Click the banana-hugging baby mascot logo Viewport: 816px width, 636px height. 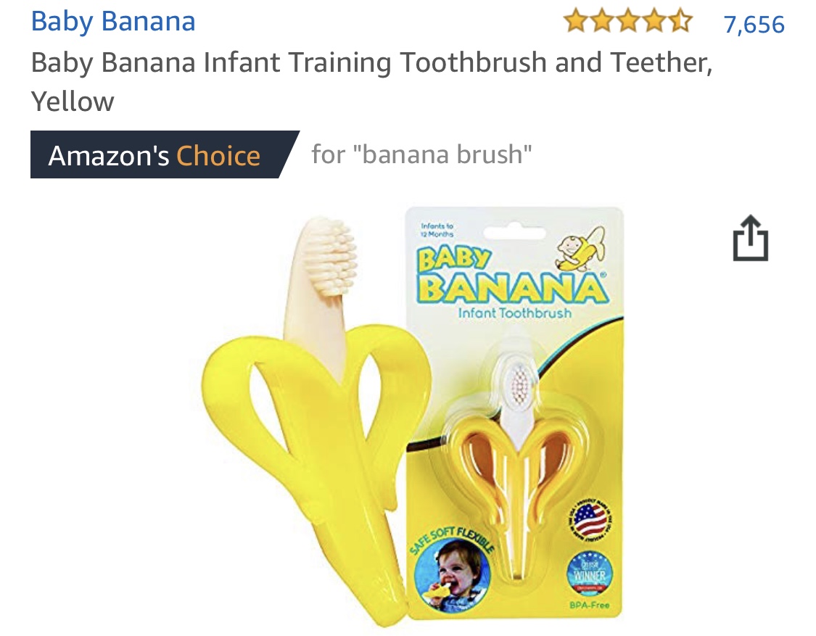[581, 249]
